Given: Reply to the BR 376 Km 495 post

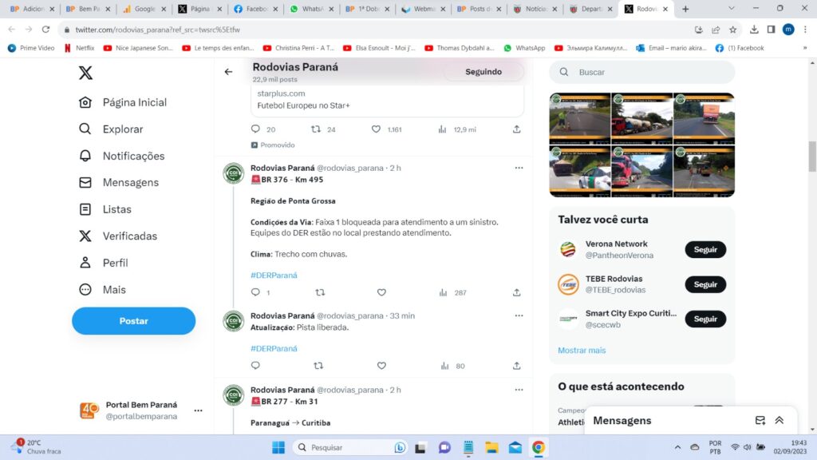Looking at the screenshot, I should [255, 292].
